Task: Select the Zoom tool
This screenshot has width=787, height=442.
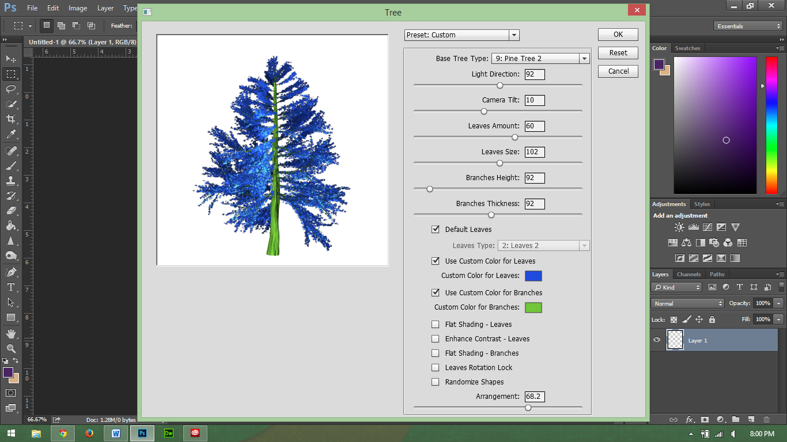Action: click(10, 348)
